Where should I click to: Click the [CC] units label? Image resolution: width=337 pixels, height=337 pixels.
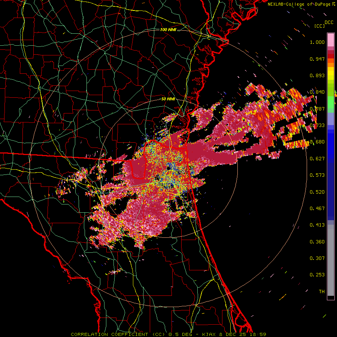[x=319, y=26]
